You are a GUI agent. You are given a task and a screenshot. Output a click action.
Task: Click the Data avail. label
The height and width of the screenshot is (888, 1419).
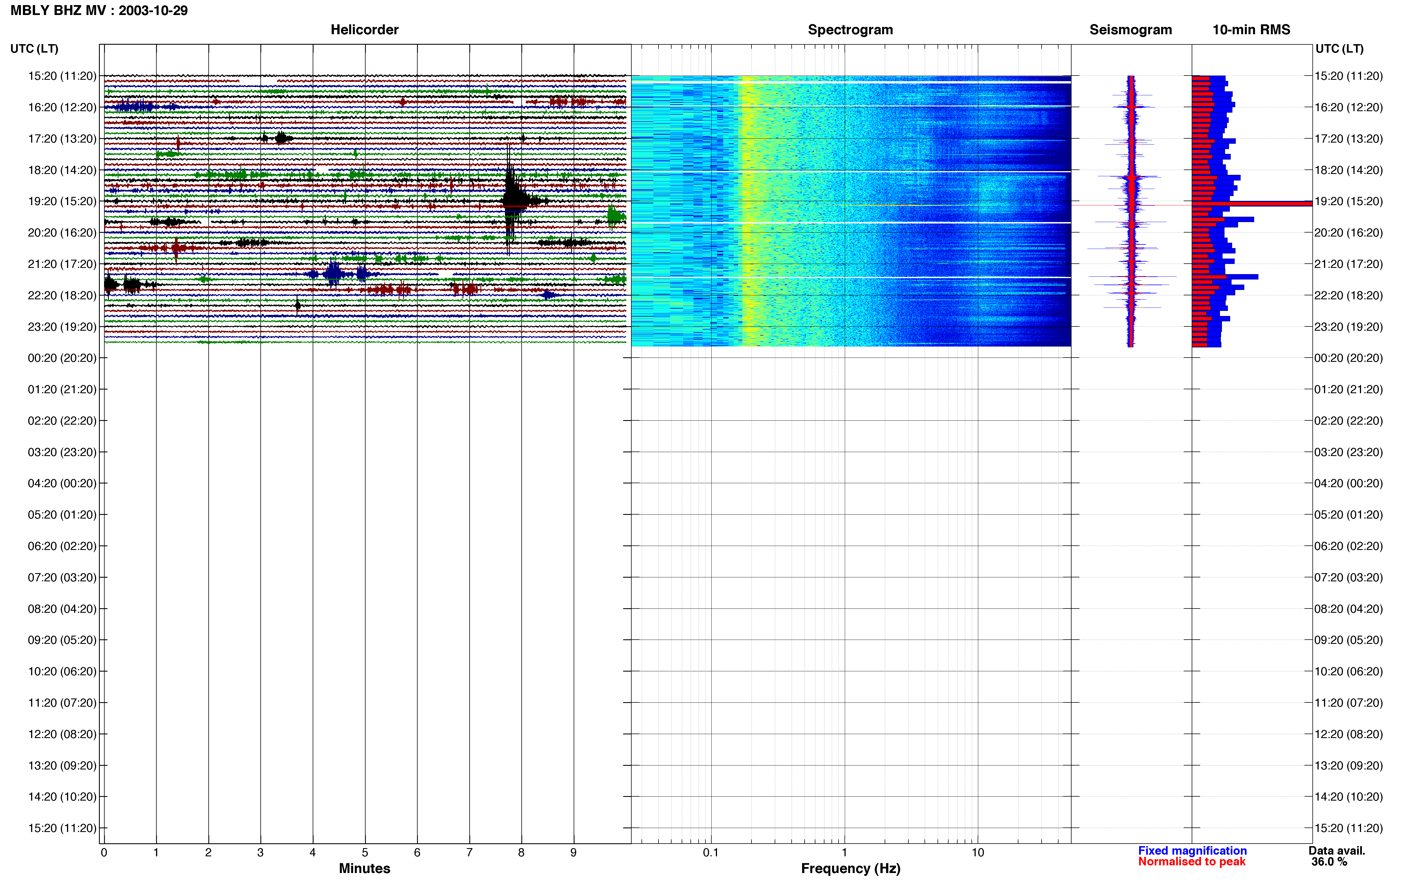(1337, 850)
